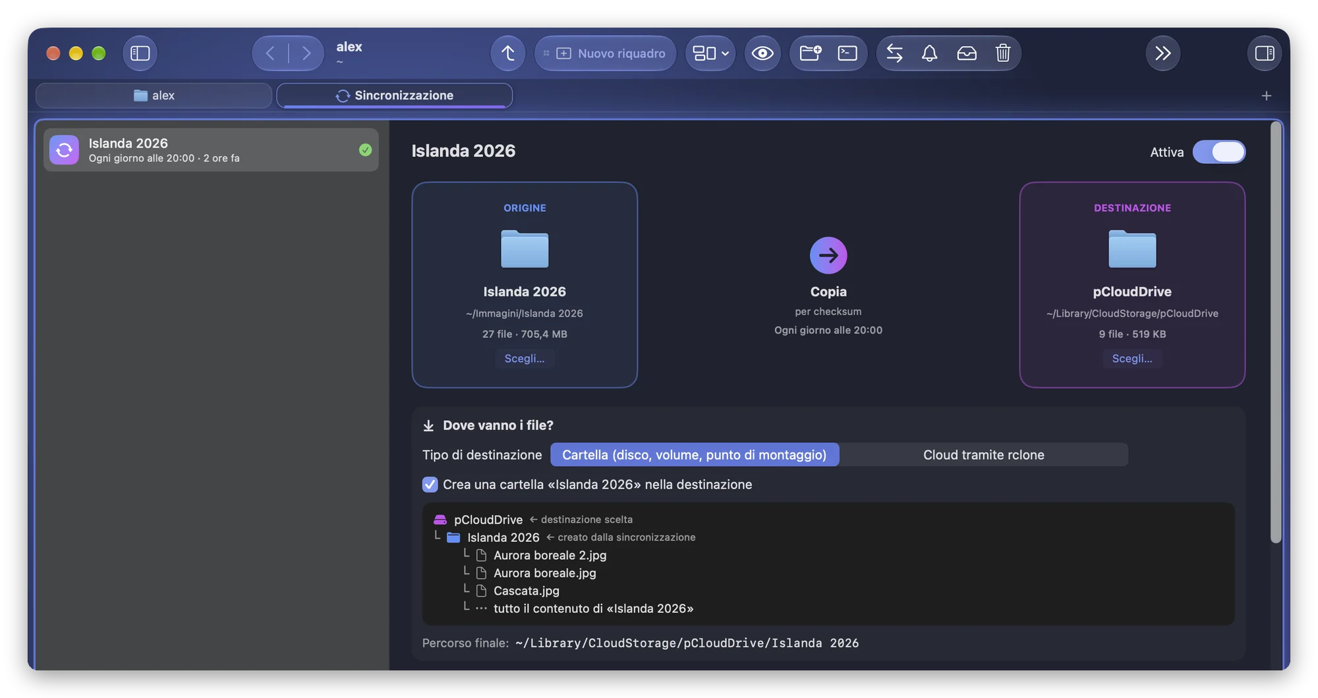Go back with the left chevron
Screen dimensions: 1318x698
[270, 53]
